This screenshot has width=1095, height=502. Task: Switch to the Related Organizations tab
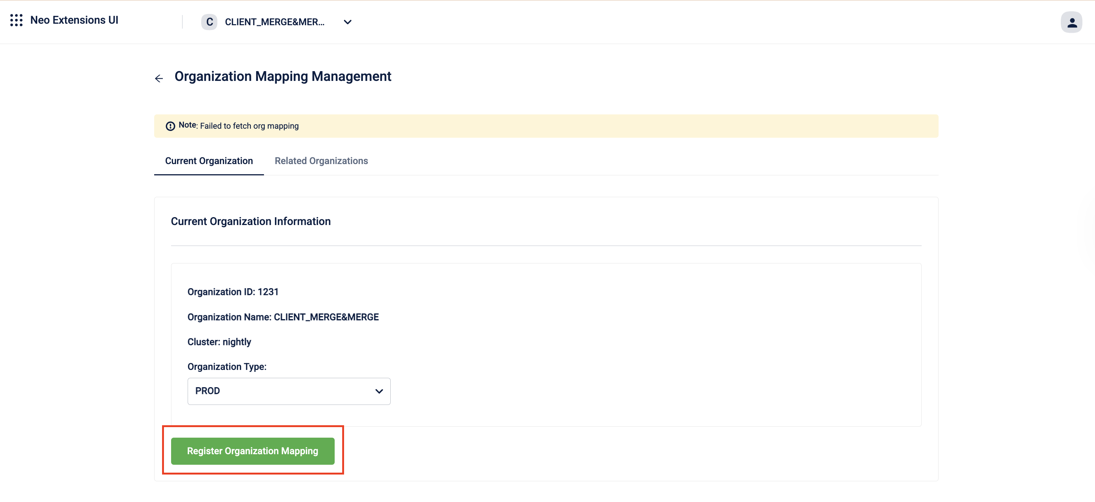point(321,161)
